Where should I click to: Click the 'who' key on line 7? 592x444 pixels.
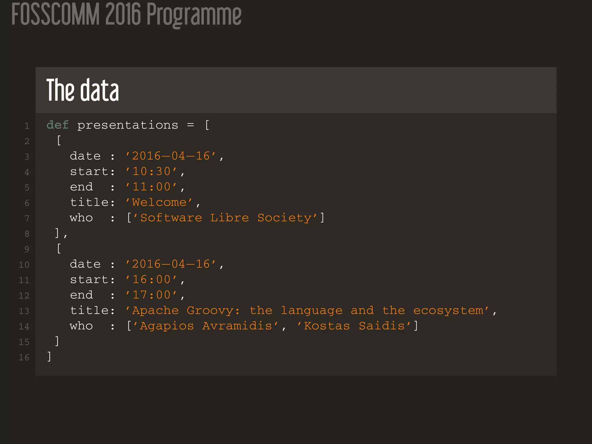click(81, 218)
